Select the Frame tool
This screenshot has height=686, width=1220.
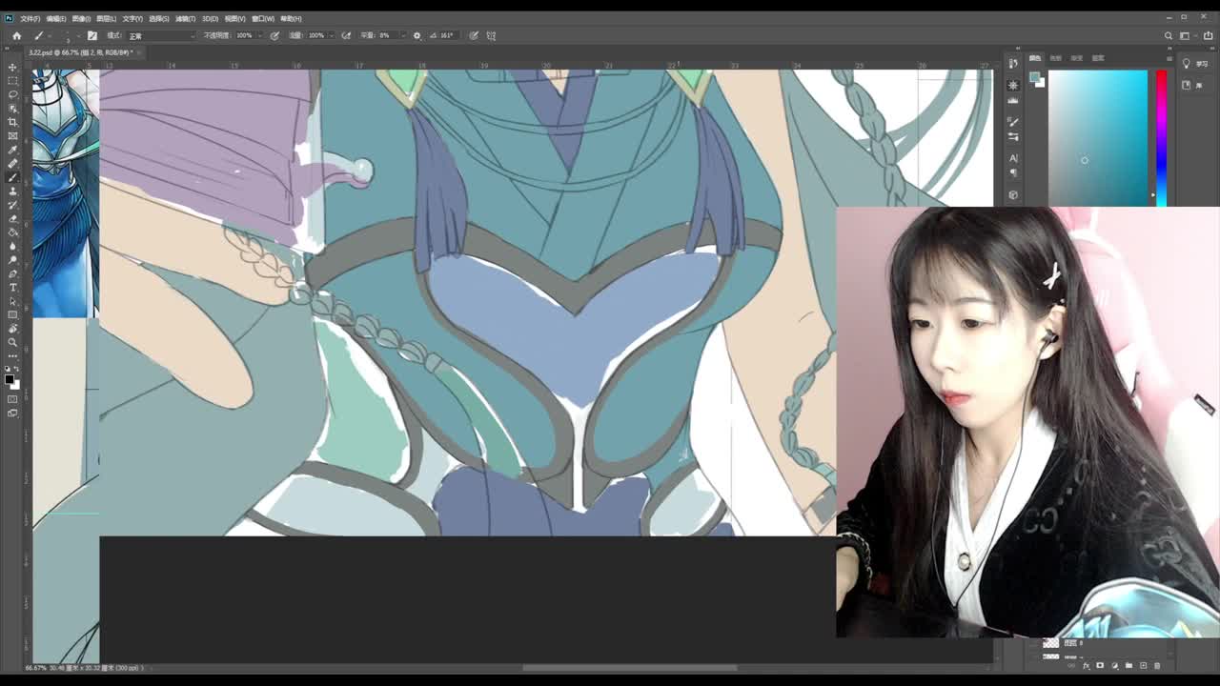[x=13, y=135]
